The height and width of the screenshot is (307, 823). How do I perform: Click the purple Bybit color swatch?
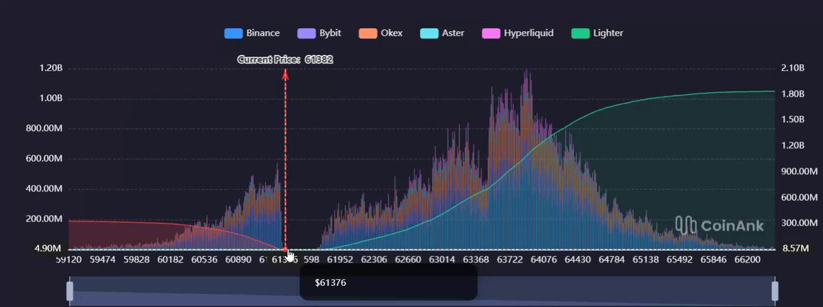tap(307, 33)
